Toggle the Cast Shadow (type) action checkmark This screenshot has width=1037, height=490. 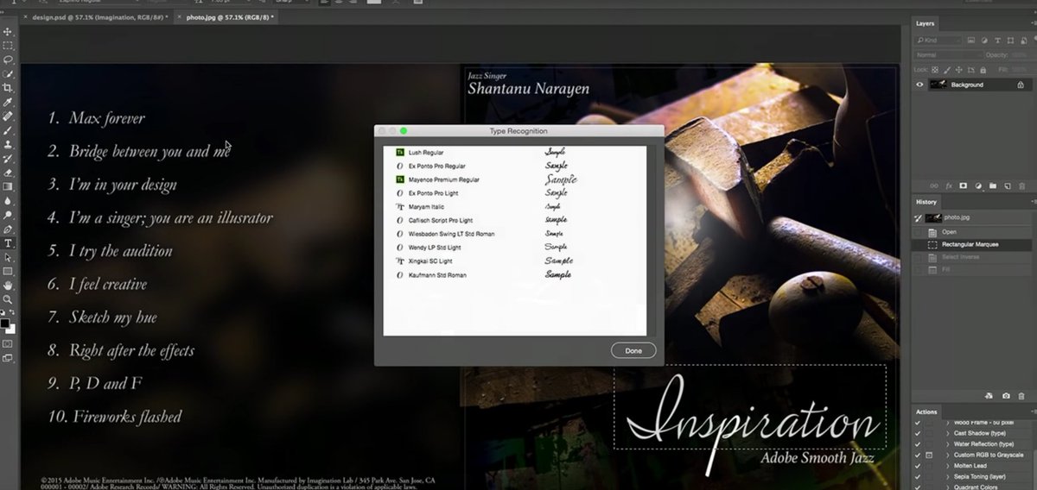tap(918, 432)
